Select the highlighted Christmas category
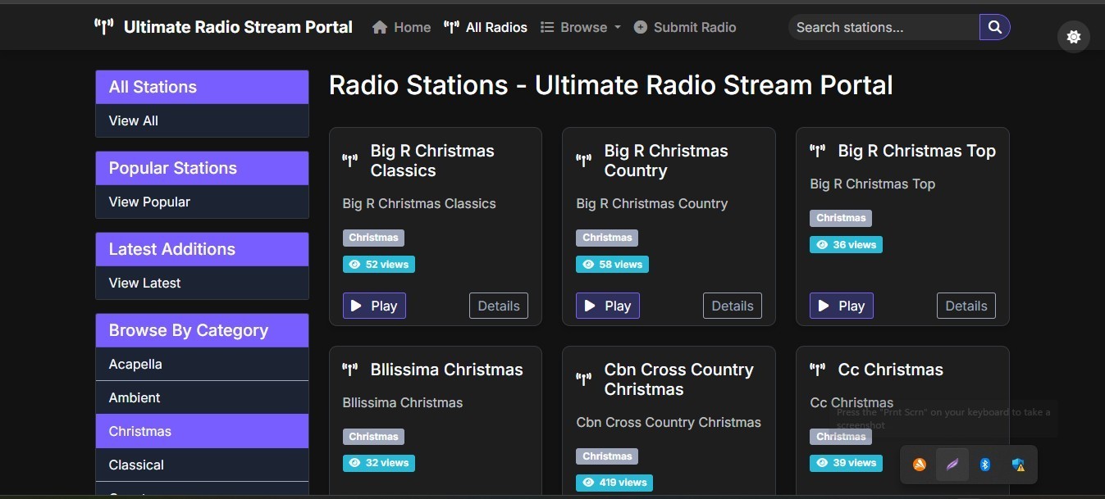 tap(202, 431)
